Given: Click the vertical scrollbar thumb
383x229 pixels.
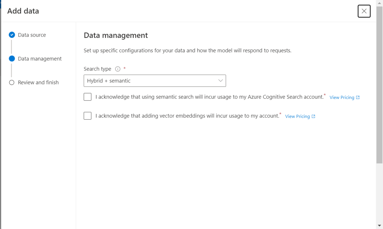Looking at the screenshot, I should click(379, 85).
